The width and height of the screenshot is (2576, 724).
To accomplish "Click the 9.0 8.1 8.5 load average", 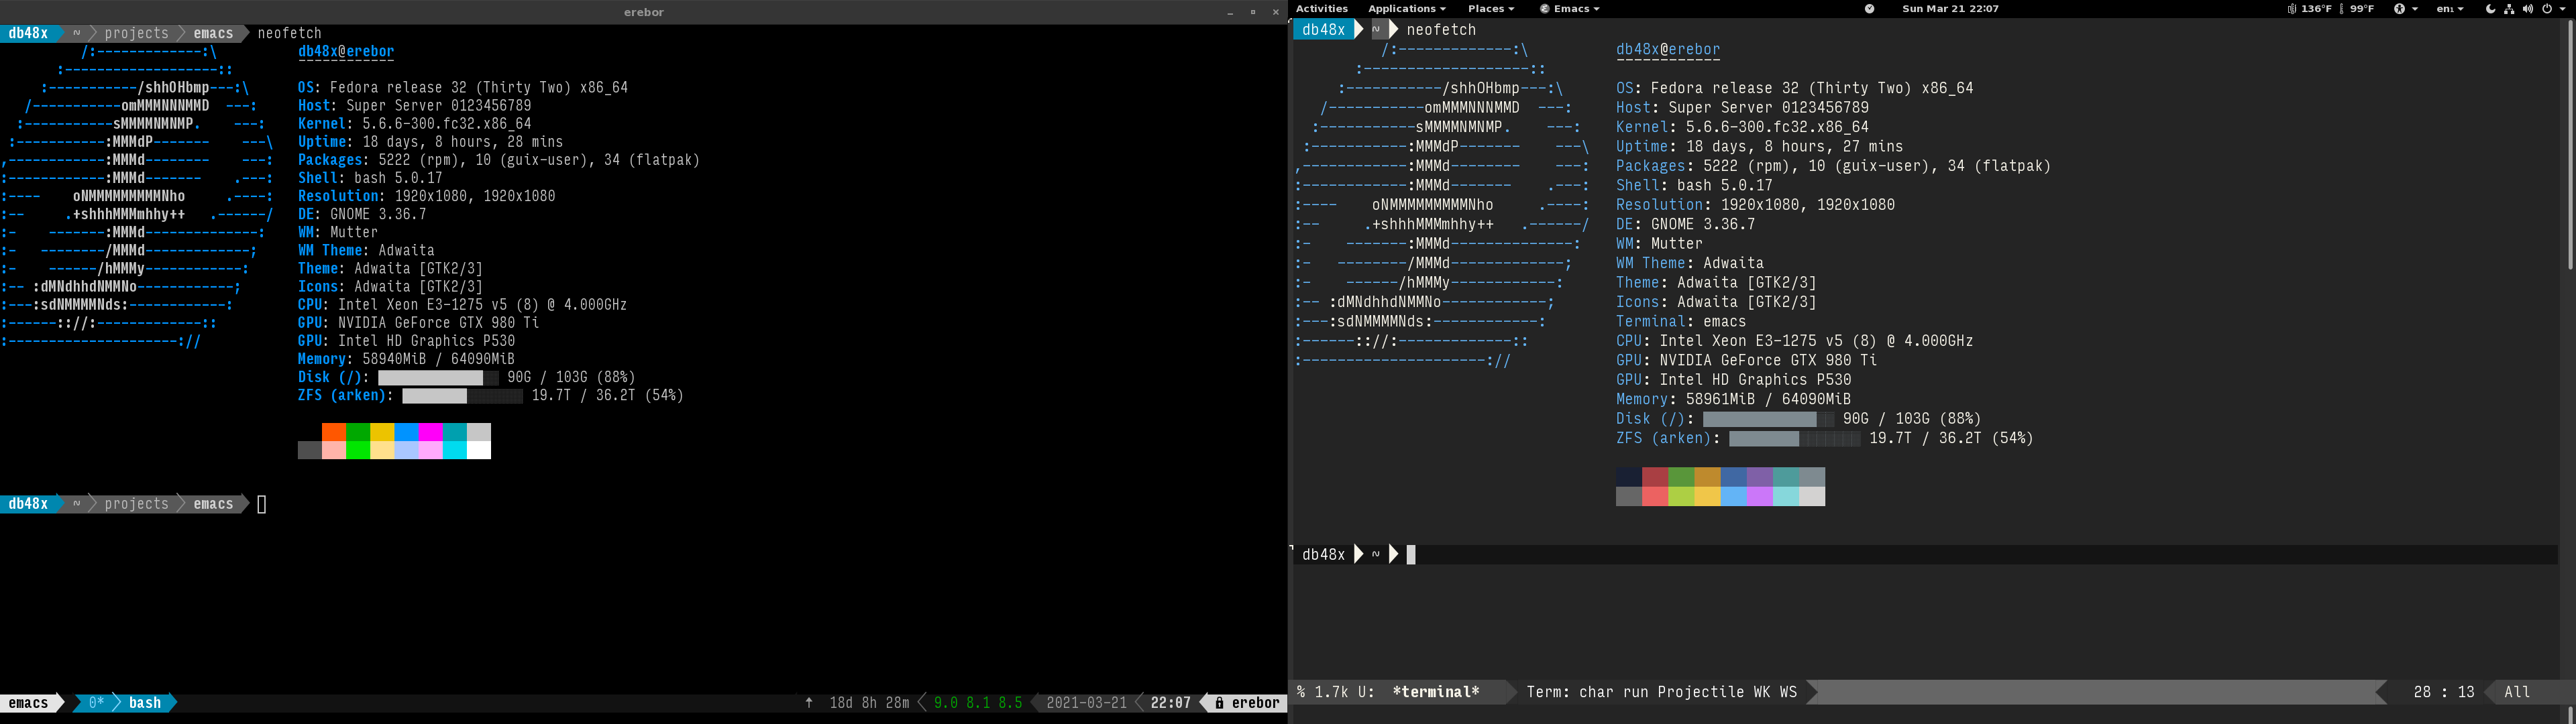I will pos(978,703).
